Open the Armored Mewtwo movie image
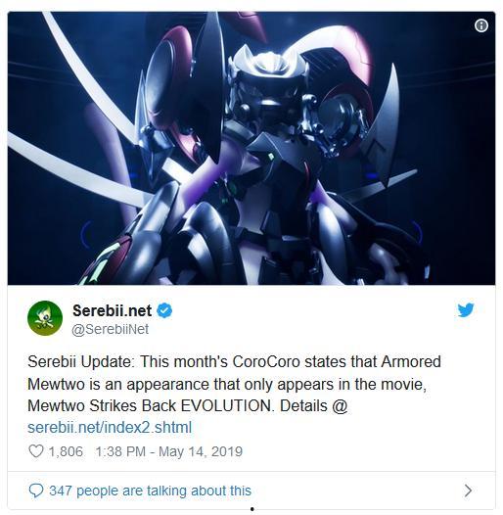503x515 pixels. (x=251, y=148)
